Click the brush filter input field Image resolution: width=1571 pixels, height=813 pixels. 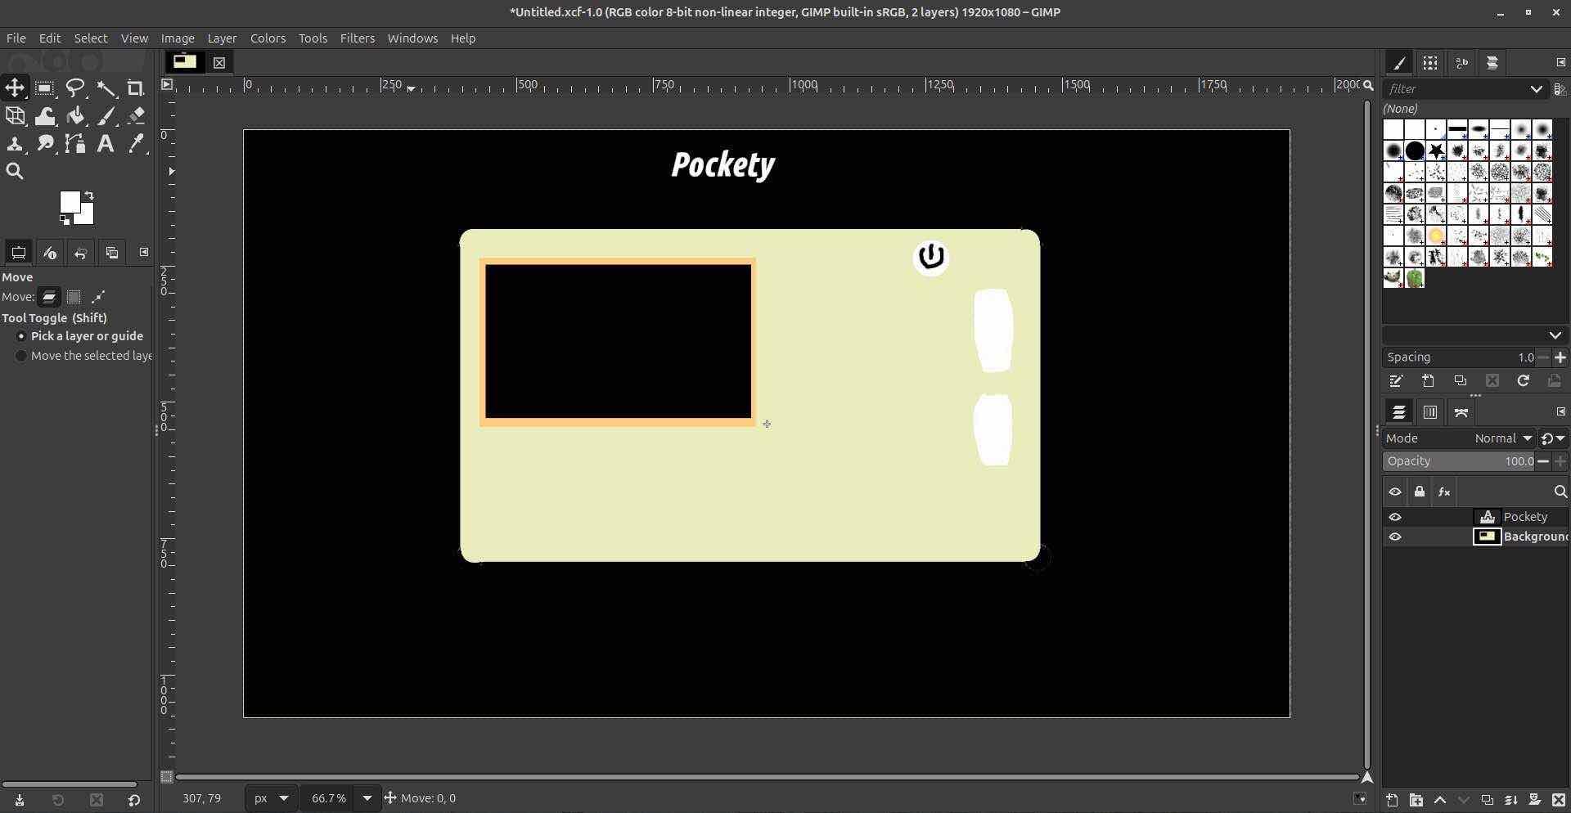(1455, 89)
